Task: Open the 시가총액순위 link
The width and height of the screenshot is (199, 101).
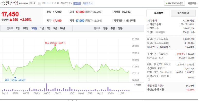Action: tap(154, 24)
